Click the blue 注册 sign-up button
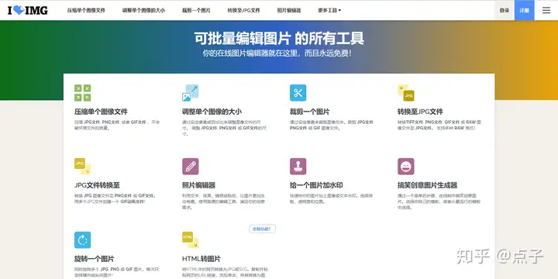 (x=524, y=10)
